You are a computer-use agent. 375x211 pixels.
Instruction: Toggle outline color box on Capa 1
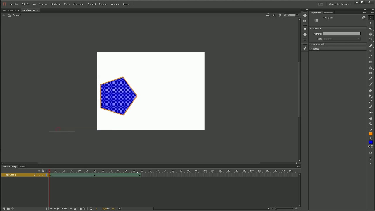point(46,175)
